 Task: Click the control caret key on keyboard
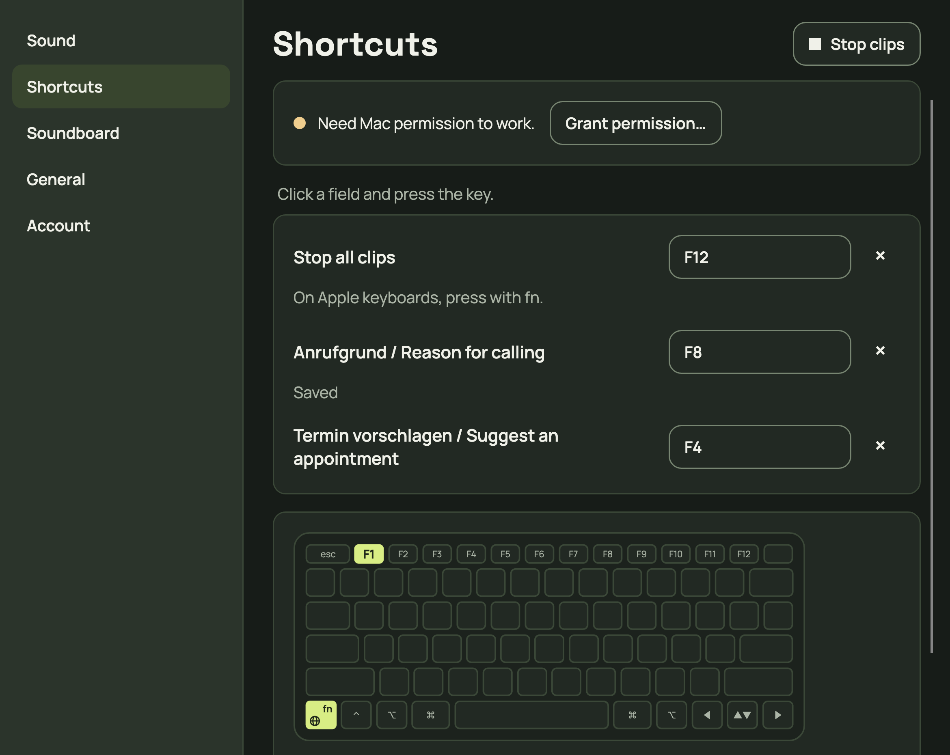click(x=356, y=715)
